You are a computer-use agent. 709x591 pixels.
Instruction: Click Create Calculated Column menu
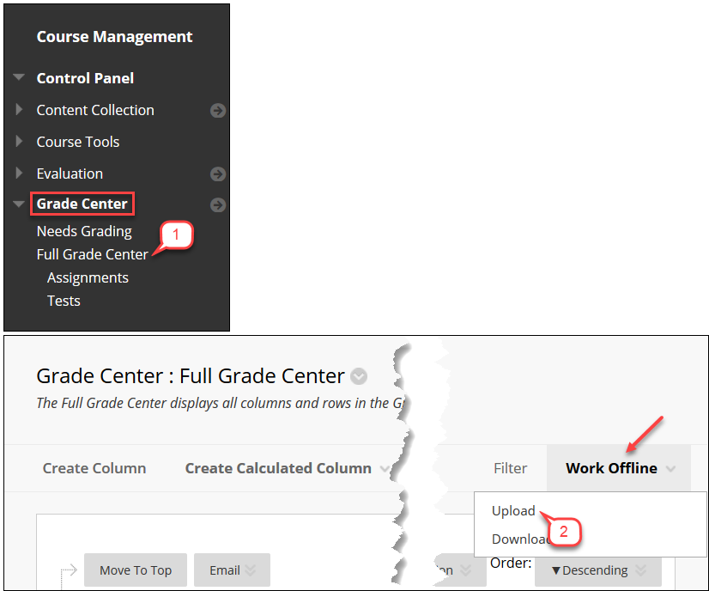[x=278, y=468]
